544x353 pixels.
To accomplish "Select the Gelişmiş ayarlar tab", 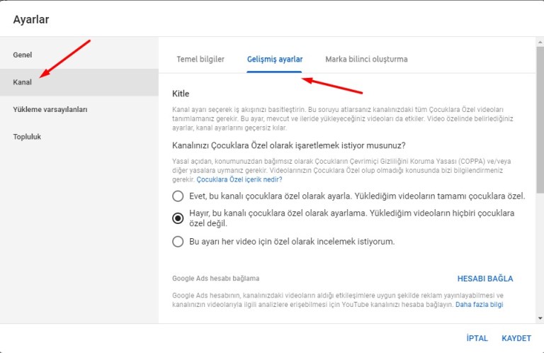I will pyautogui.click(x=275, y=59).
